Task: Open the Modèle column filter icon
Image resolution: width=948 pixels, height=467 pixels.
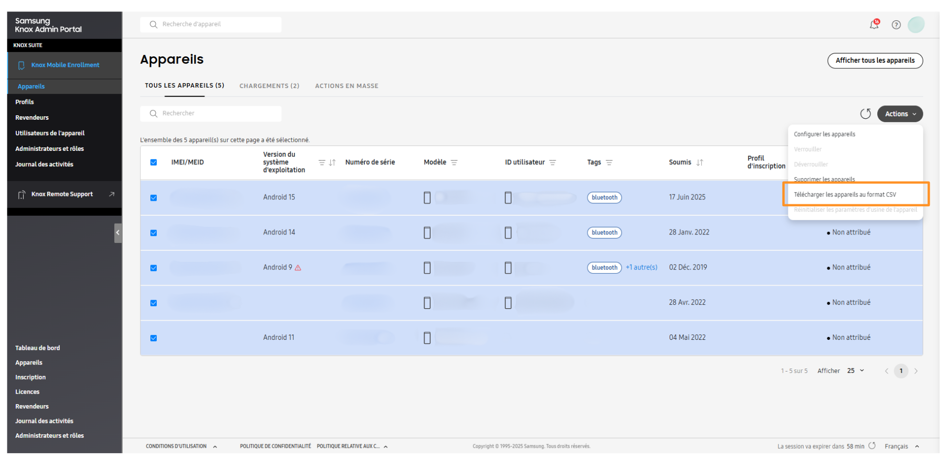Action: pos(454,162)
